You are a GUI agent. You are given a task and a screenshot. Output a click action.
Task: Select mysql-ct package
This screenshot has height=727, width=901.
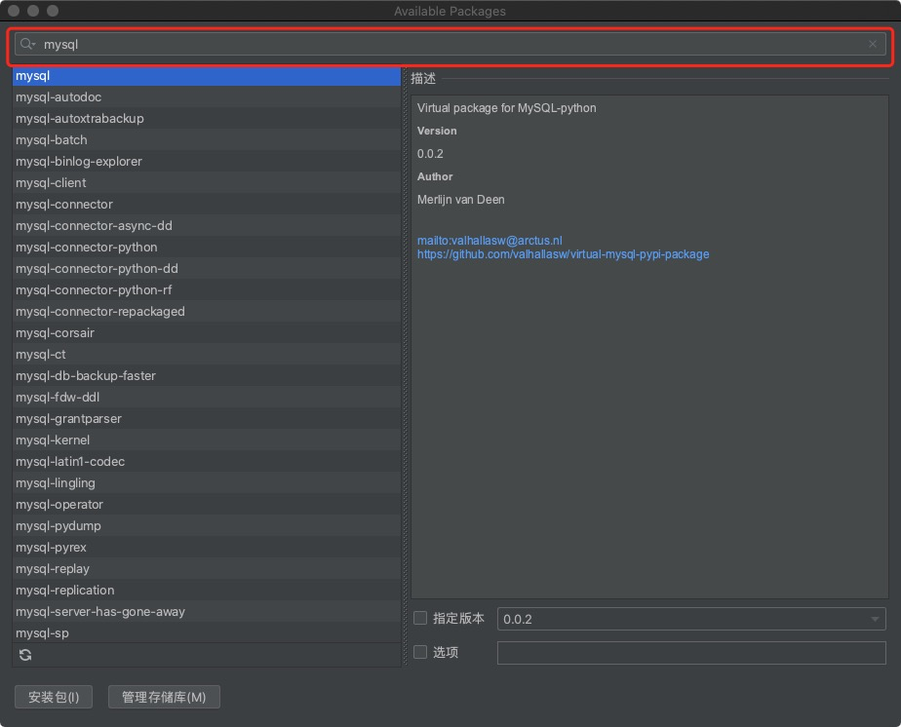tap(207, 355)
